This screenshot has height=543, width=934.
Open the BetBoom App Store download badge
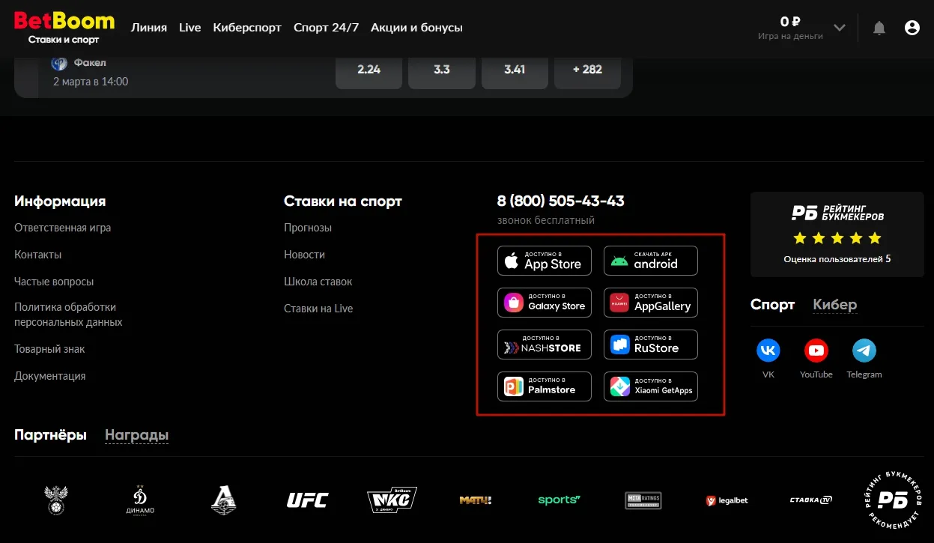tap(544, 260)
